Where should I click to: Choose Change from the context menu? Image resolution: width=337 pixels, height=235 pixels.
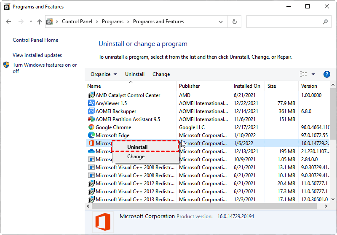[x=136, y=157]
